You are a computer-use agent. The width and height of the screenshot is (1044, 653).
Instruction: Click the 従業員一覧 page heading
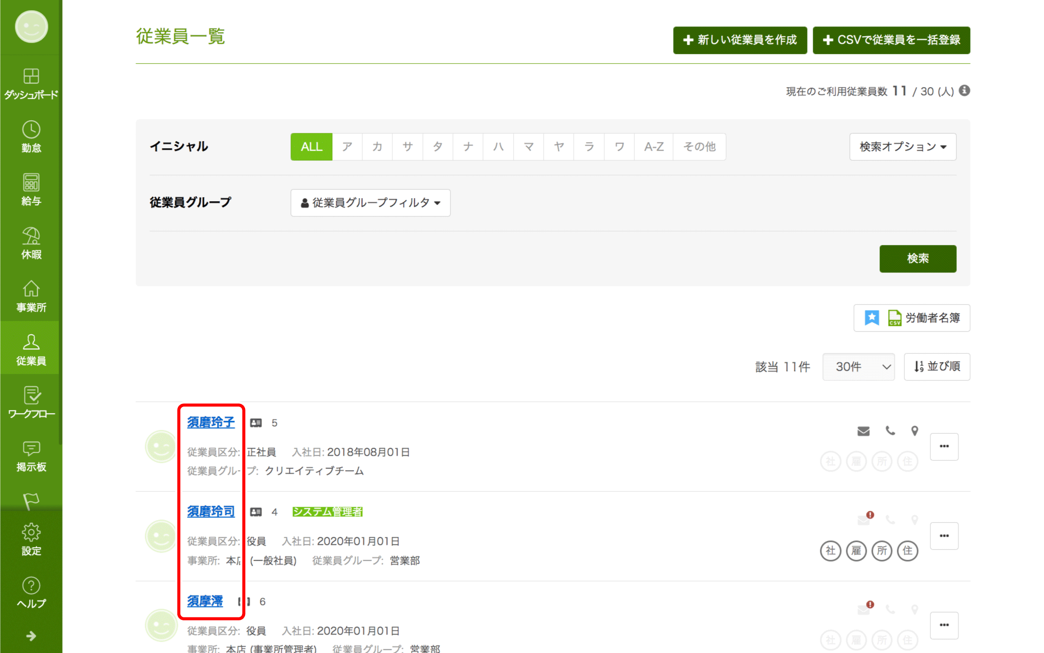[x=180, y=36]
